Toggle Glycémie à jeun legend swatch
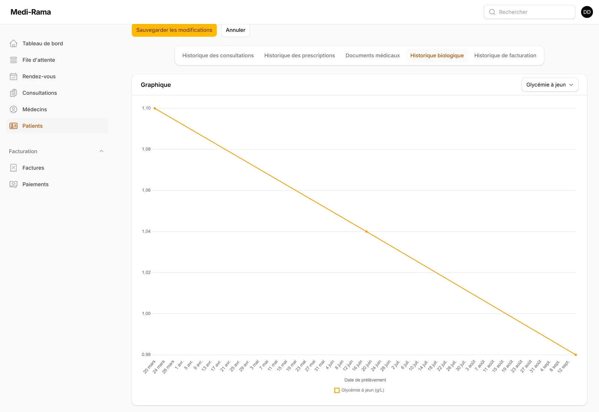 point(337,390)
